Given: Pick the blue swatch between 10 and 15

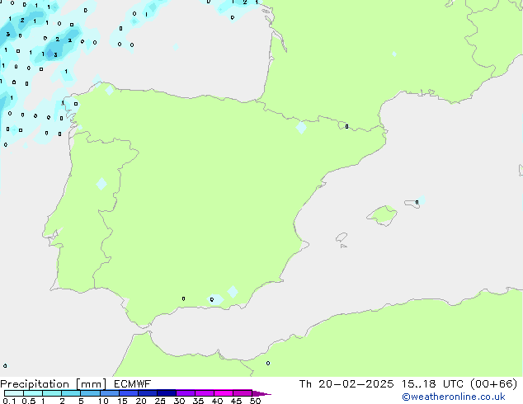Looking at the screenshot, I should (109, 393).
